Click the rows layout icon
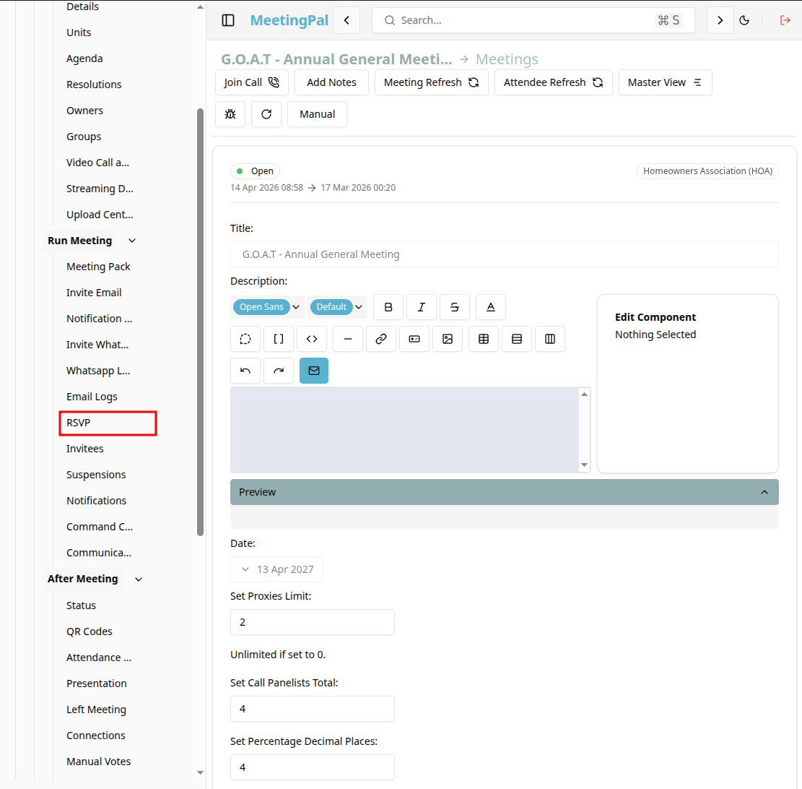802x789 pixels. click(x=517, y=339)
